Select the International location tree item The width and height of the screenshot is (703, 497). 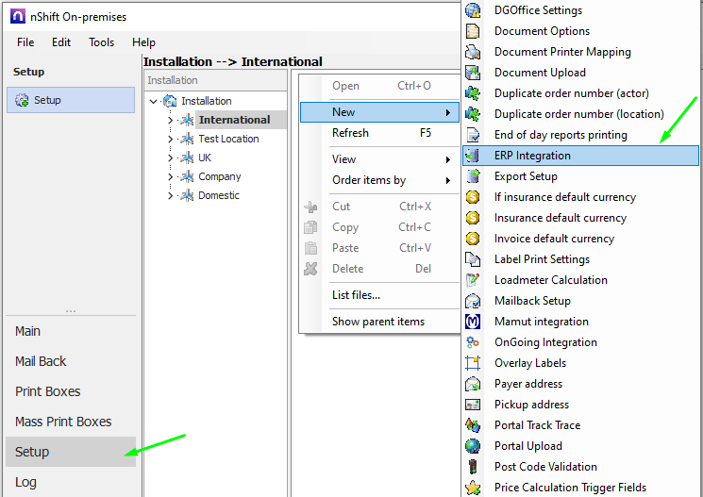(x=234, y=120)
